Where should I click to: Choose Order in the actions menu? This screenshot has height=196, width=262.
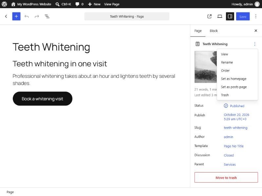[237, 71]
